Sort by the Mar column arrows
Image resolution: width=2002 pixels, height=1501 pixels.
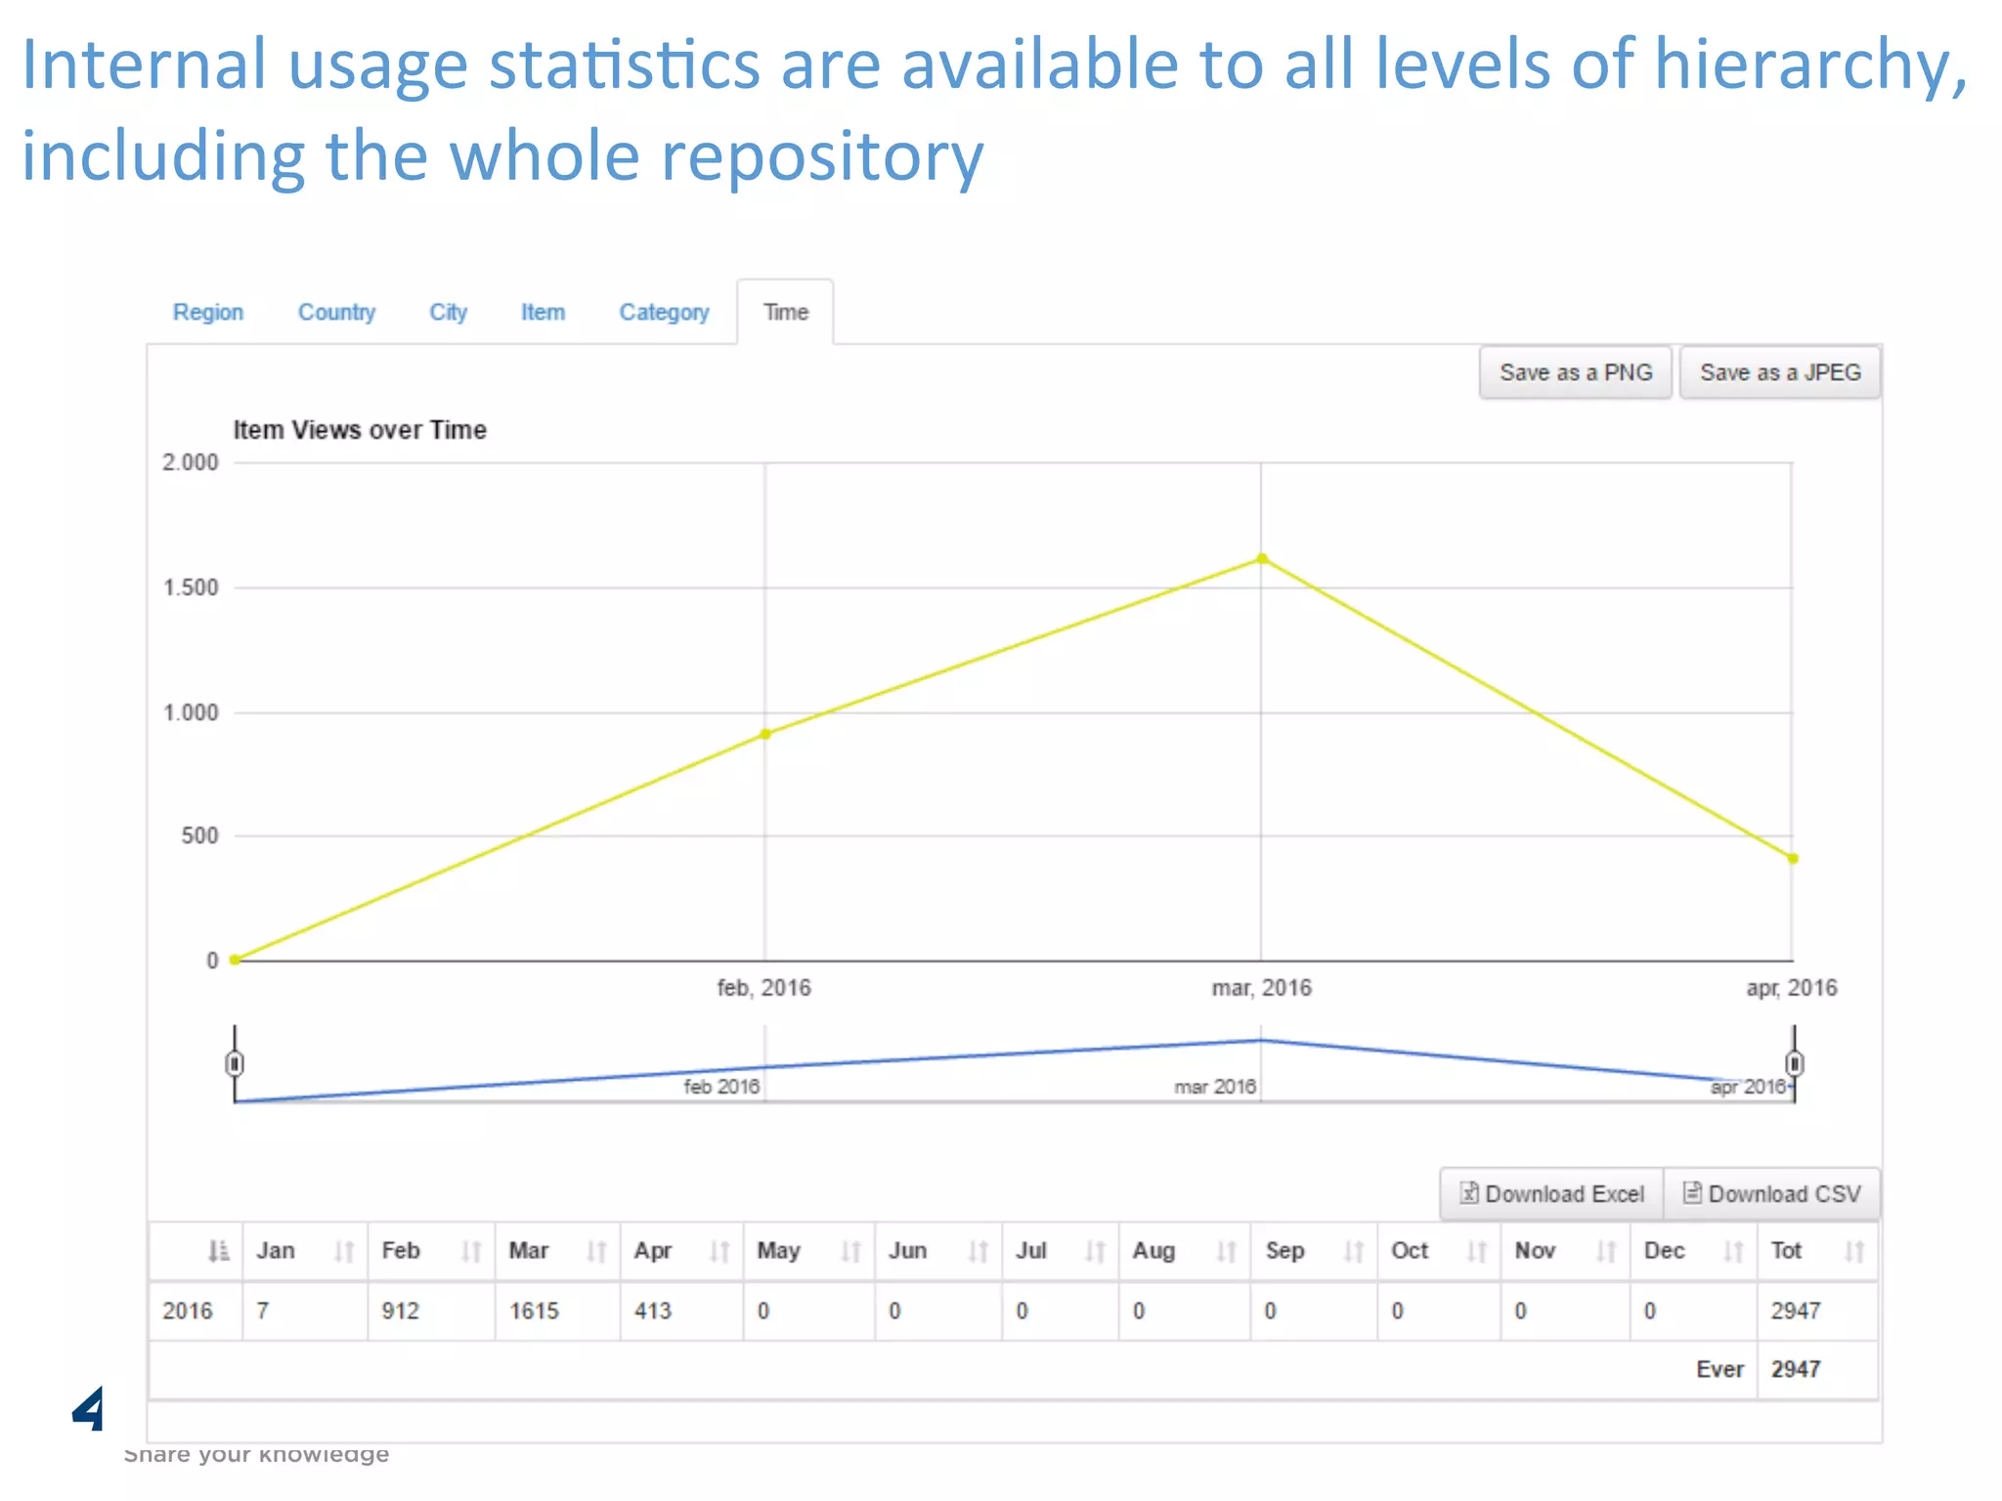[596, 1252]
